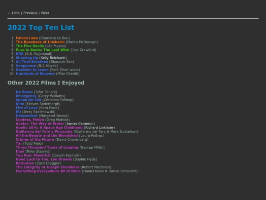Open Guillermo del Toro's Pinocchio link
The image size is (266, 200).
pos(44,132)
